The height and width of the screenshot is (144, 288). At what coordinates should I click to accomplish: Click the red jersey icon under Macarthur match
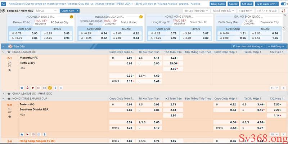tap(27, 87)
